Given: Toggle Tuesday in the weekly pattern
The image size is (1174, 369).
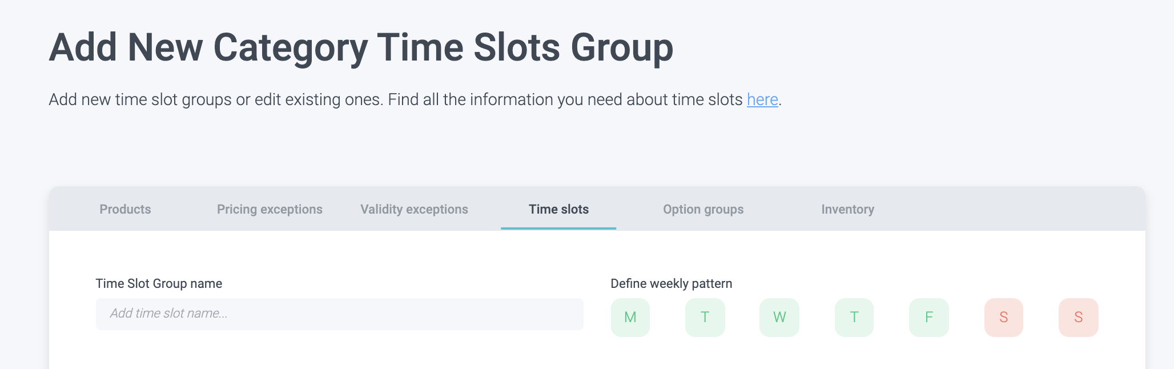Looking at the screenshot, I should [705, 317].
